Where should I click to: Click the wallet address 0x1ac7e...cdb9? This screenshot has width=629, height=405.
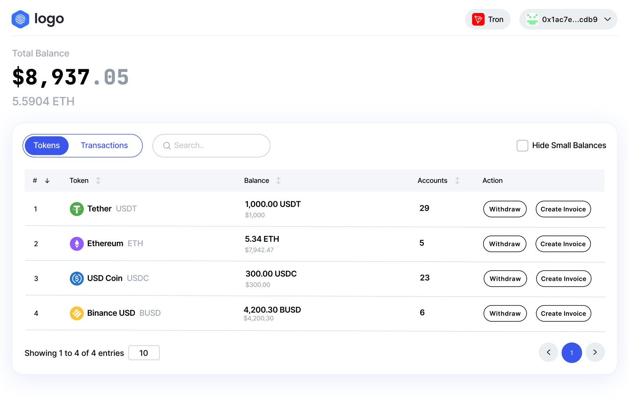coord(570,19)
